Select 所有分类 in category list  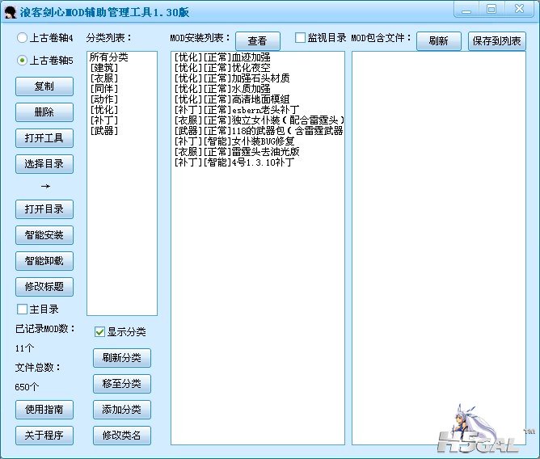(x=109, y=58)
